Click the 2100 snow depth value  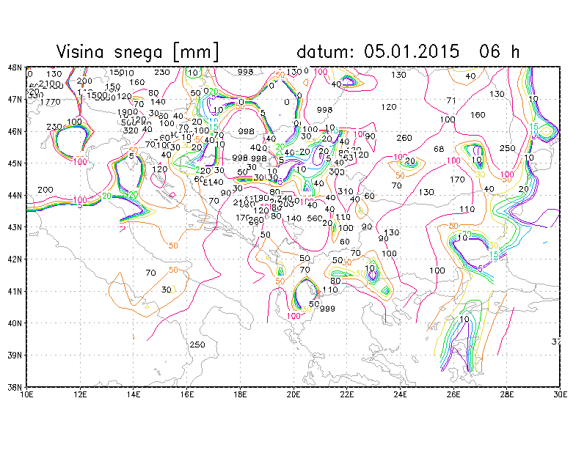coord(49,83)
